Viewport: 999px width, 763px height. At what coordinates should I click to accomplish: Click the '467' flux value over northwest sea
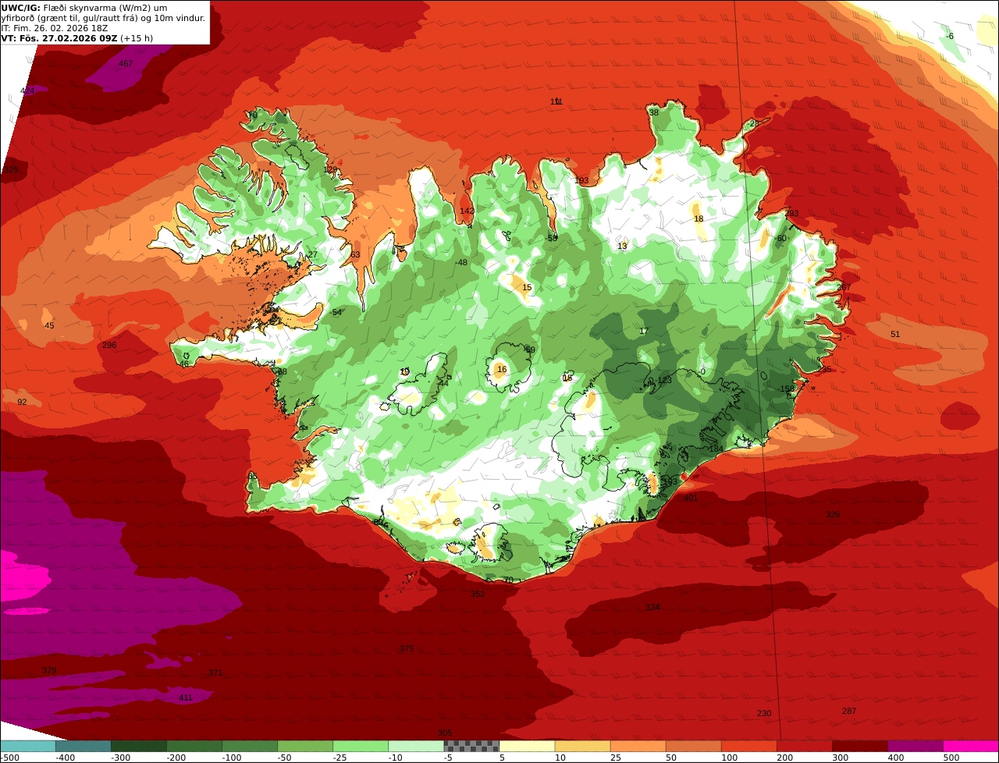(x=126, y=64)
